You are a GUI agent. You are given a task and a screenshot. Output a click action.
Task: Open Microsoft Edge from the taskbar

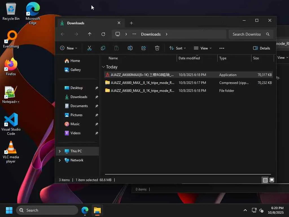pos(85,210)
